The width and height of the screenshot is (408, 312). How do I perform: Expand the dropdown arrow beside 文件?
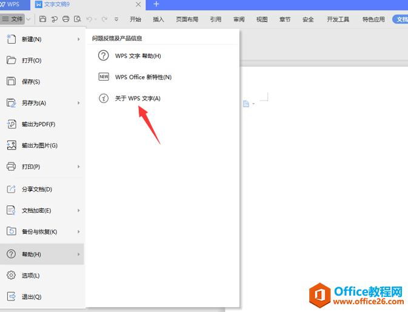[28, 19]
